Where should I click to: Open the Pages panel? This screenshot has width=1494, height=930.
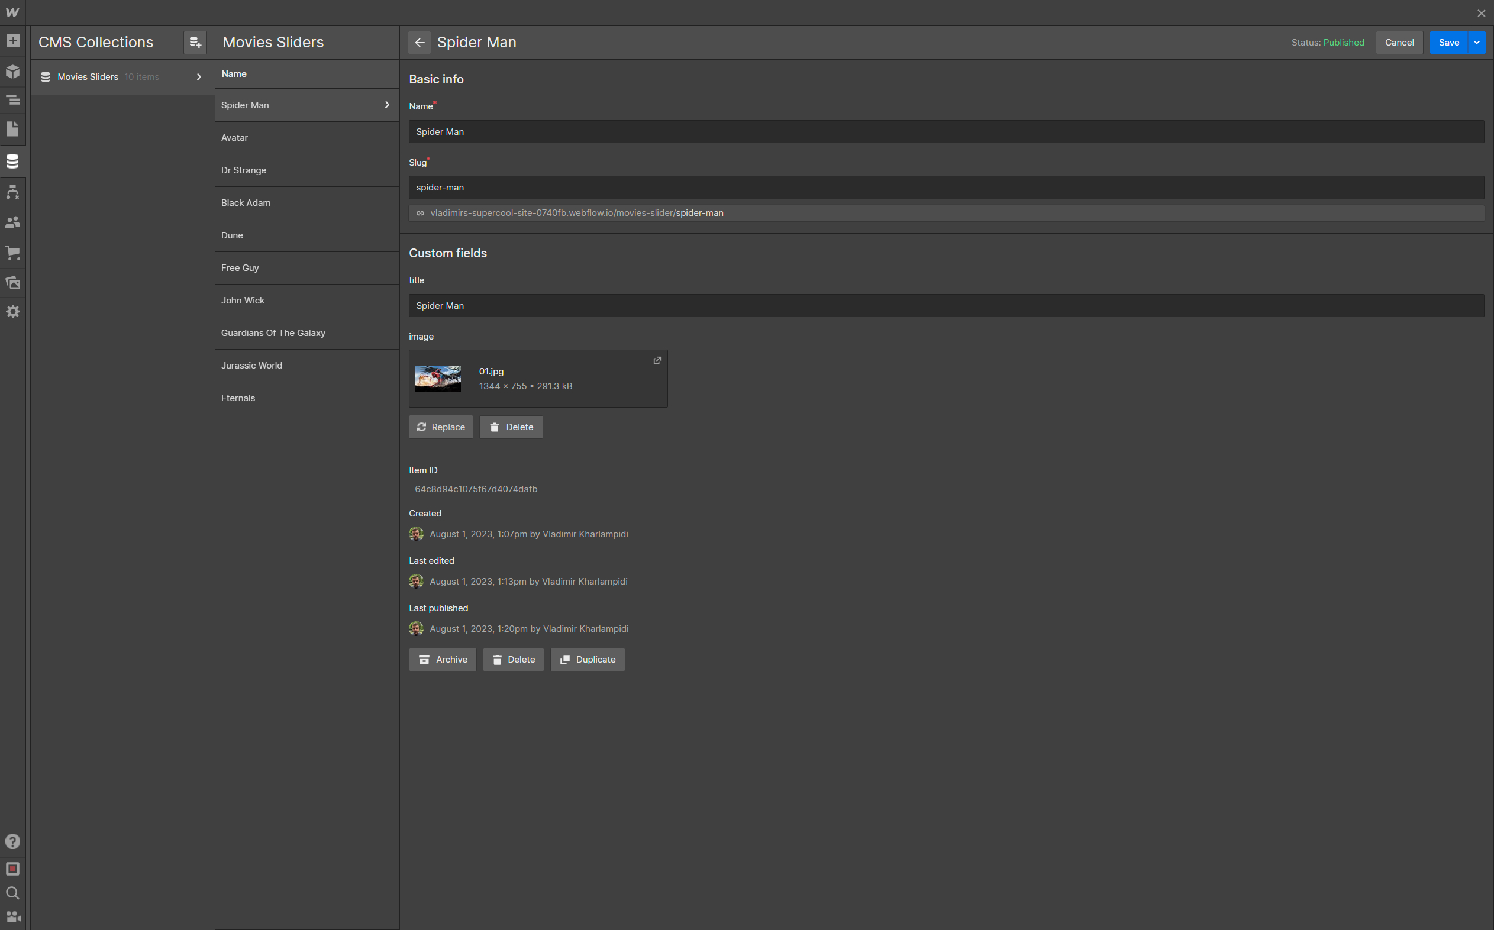(12, 129)
